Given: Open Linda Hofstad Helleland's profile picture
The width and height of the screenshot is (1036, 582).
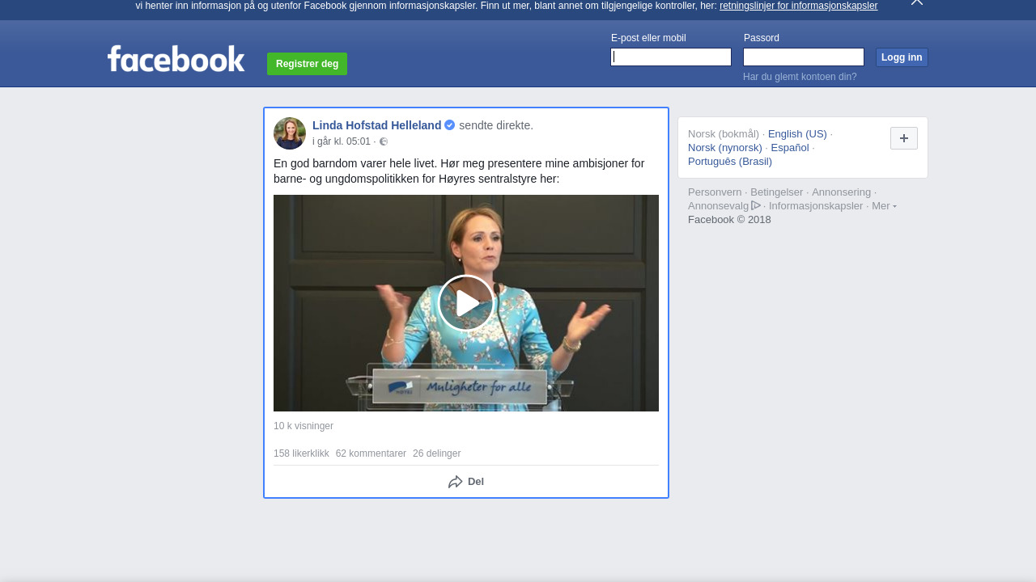Looking at the screenshot, I should coord(290,133).
